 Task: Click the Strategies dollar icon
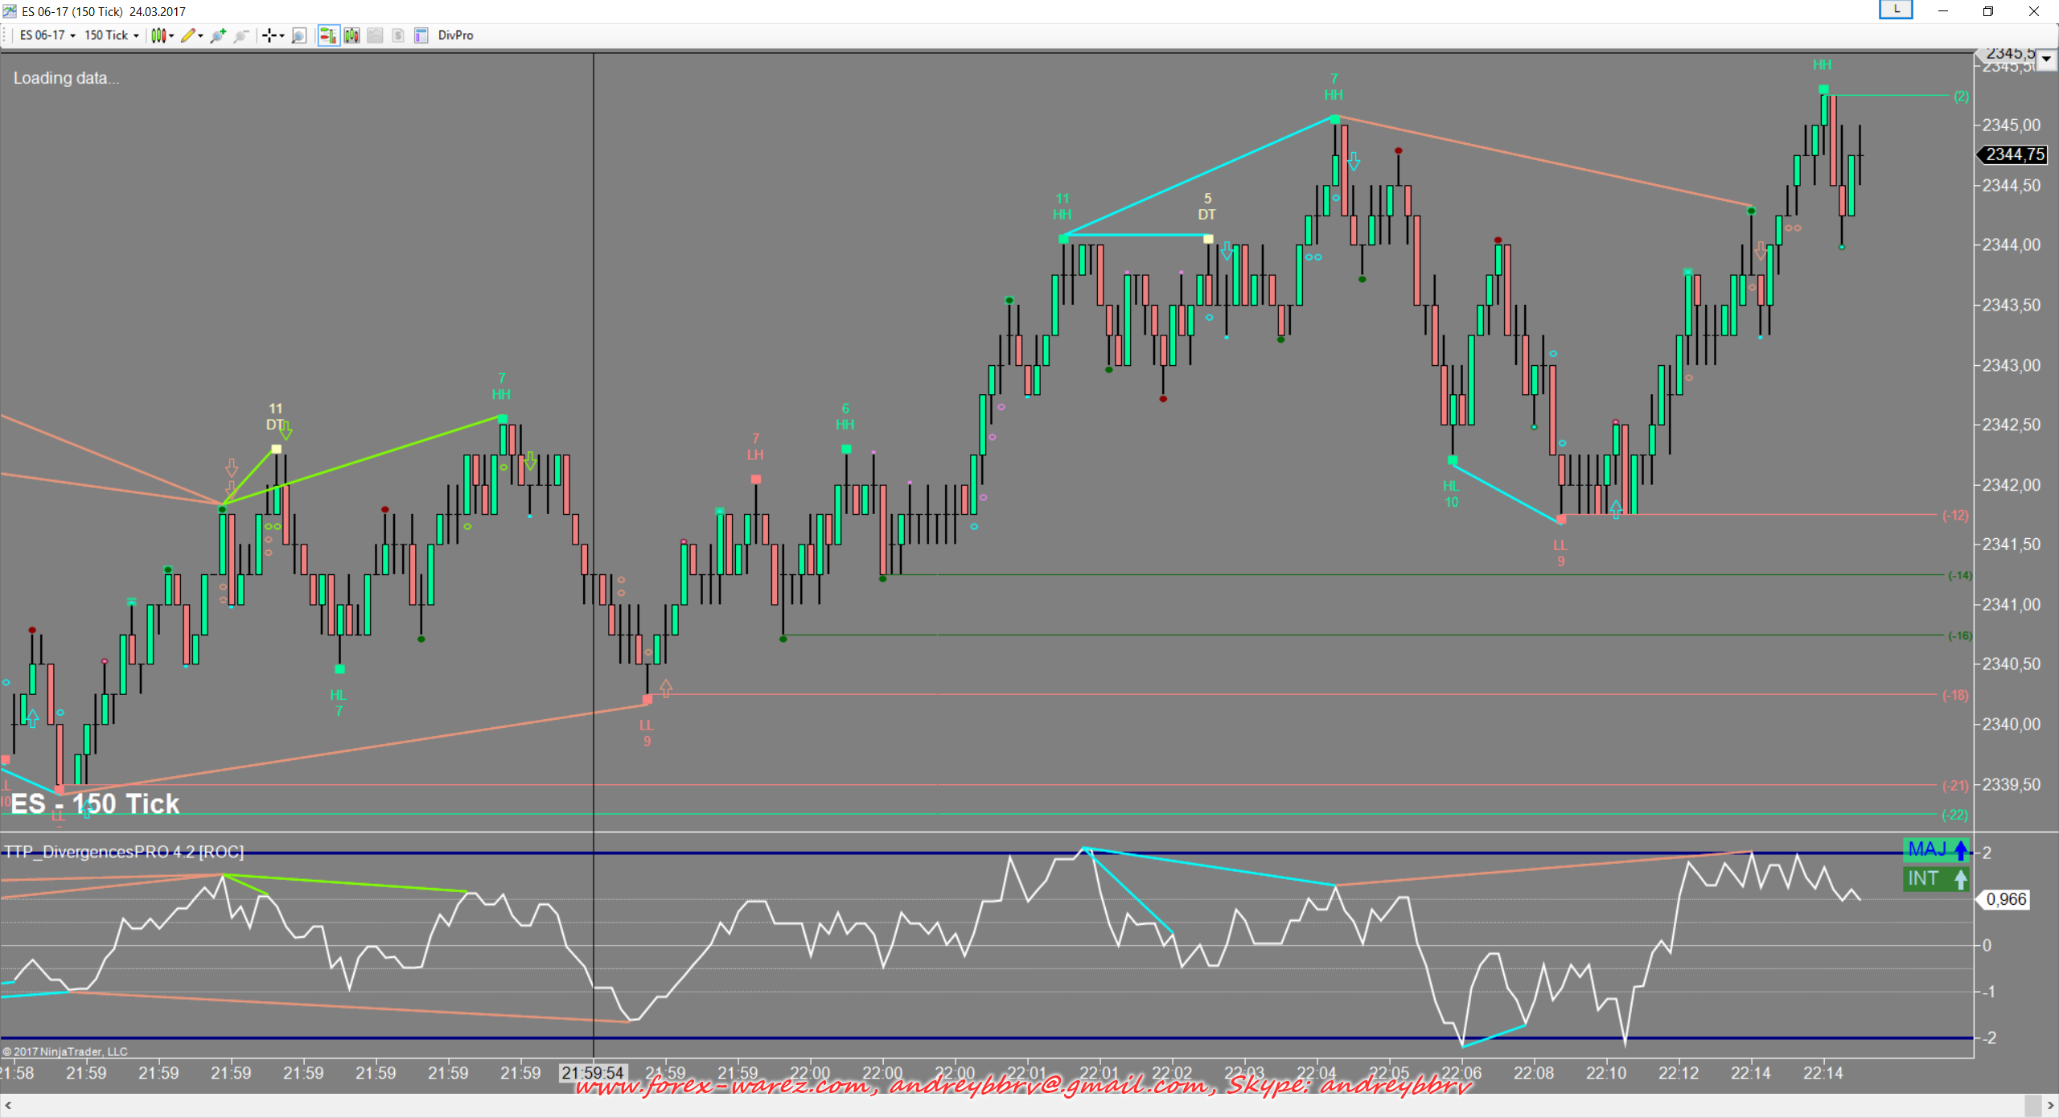point(398,35)
